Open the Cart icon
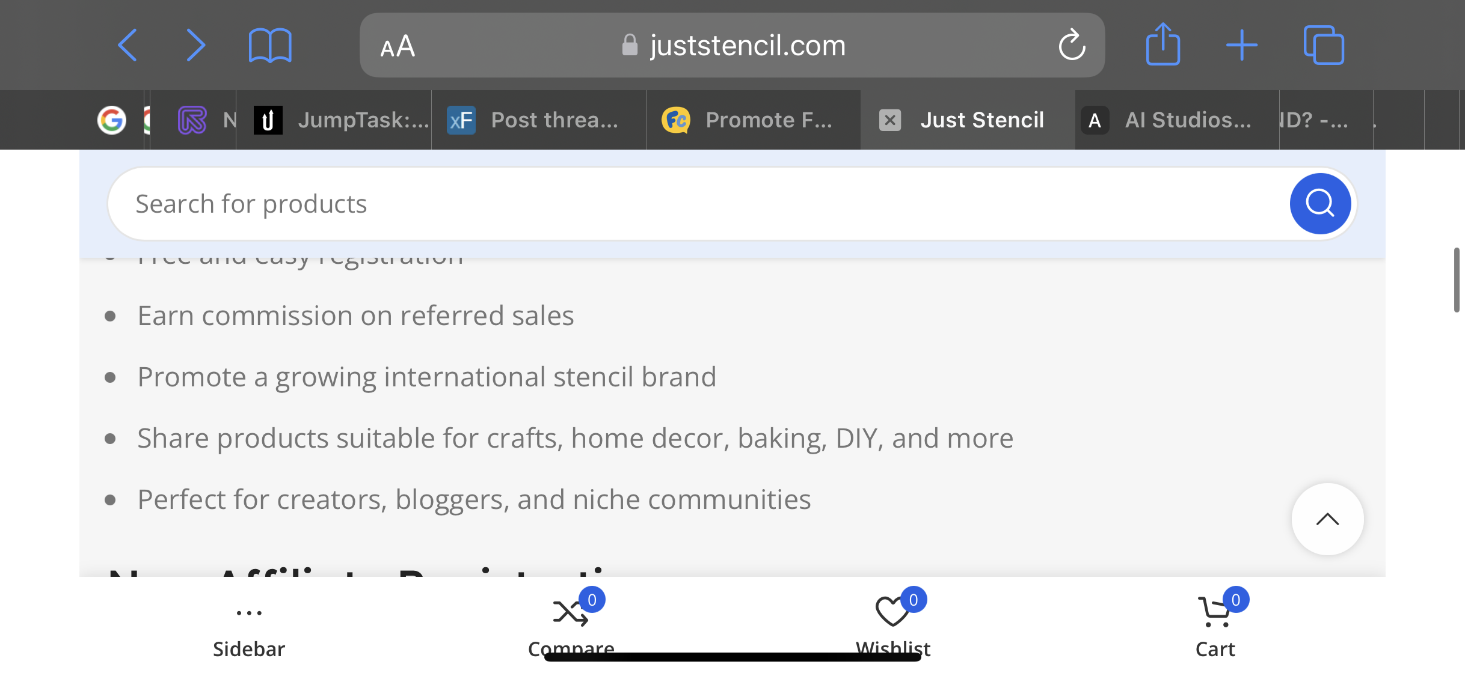 [1215, 613]
